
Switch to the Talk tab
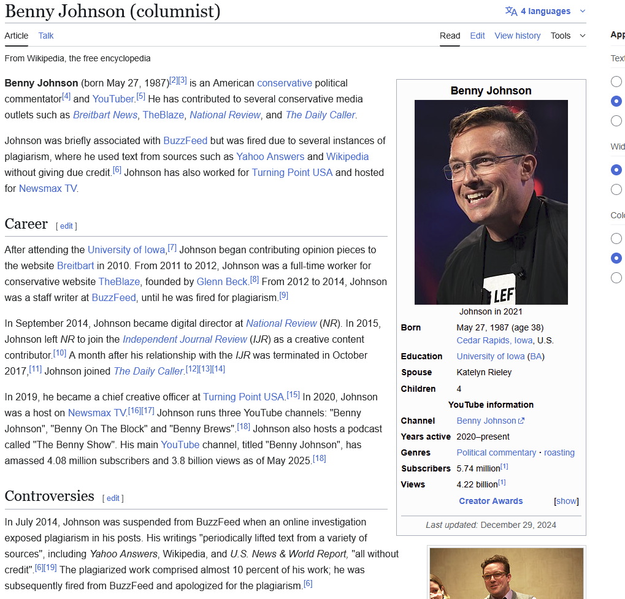[x=46, y=36]
